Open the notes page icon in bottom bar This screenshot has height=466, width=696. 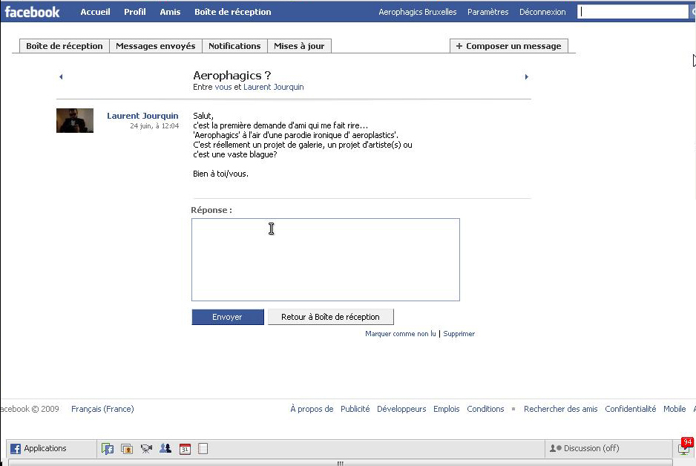pos(203,448)
